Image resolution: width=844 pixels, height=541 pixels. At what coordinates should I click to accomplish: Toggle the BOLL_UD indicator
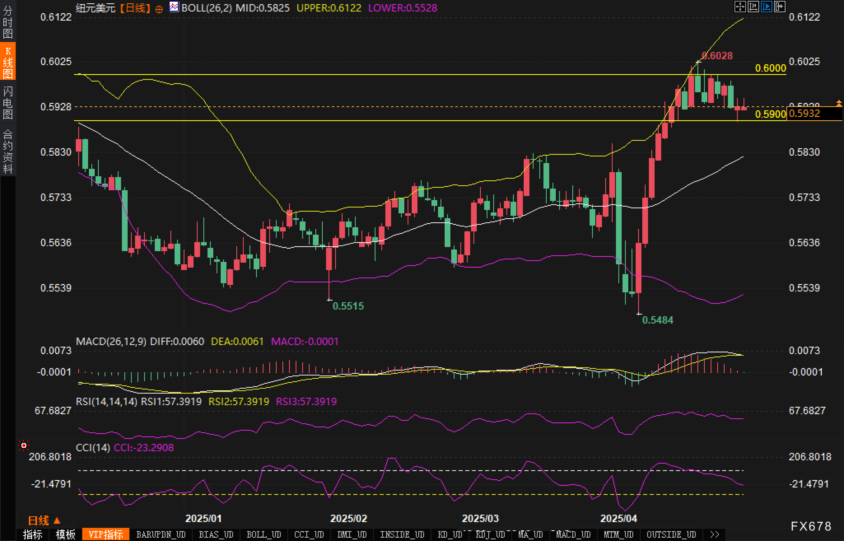click(263, 534)
